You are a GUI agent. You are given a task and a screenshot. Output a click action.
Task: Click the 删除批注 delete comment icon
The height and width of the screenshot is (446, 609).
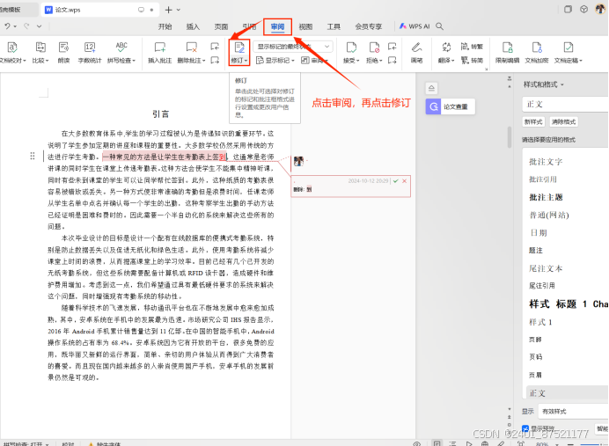pos(191,48)
